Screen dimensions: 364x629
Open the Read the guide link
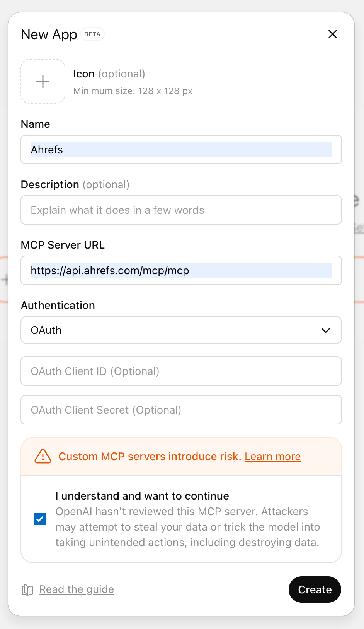[77, 589]
